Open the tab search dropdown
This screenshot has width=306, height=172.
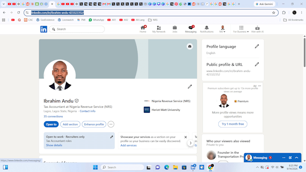tap(4, 4)
